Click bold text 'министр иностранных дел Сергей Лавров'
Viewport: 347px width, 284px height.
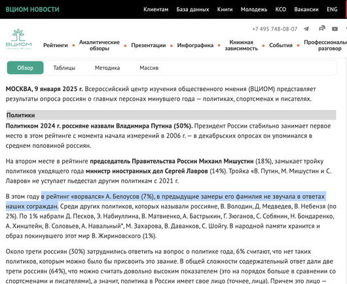click(x=147, y=171)
